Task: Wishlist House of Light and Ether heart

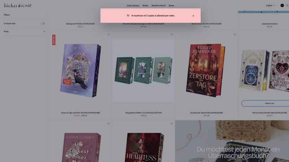Action: [109, 35]
